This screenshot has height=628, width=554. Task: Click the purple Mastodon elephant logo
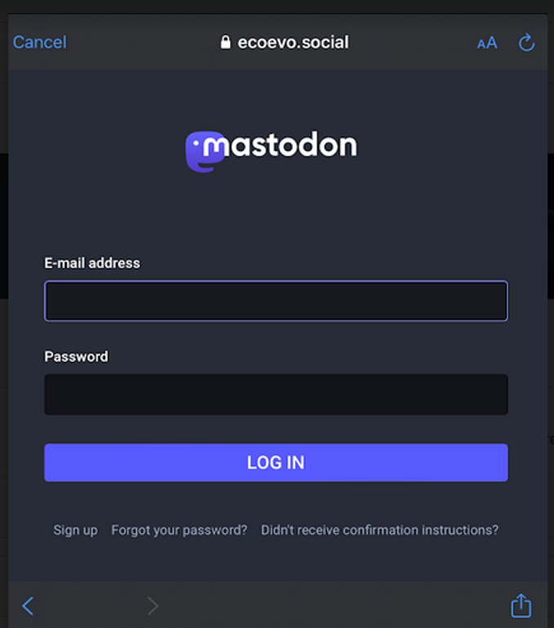coord(204,151)
